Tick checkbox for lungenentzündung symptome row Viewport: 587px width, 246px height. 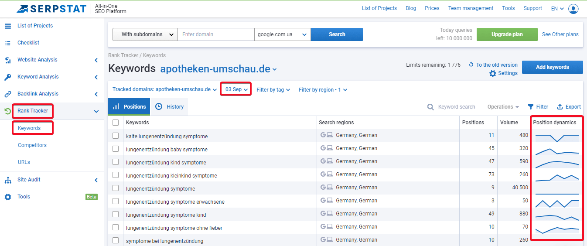(116, 188)
